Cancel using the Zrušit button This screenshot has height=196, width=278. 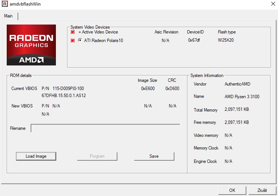point(262,190)
